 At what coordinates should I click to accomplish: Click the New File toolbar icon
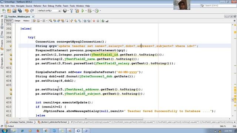click(4, 11)
